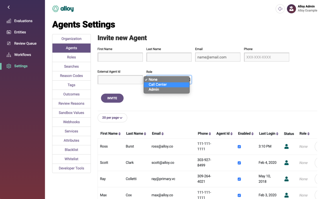Click the back arrow icon near profile
This screenshot has height=199, width=324.
pyautogui.click(x=280, y=9)
